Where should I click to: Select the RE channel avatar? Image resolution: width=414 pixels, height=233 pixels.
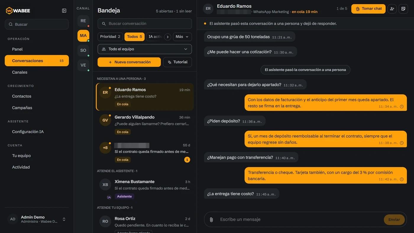pyautogui.click(x=83, y=21)
